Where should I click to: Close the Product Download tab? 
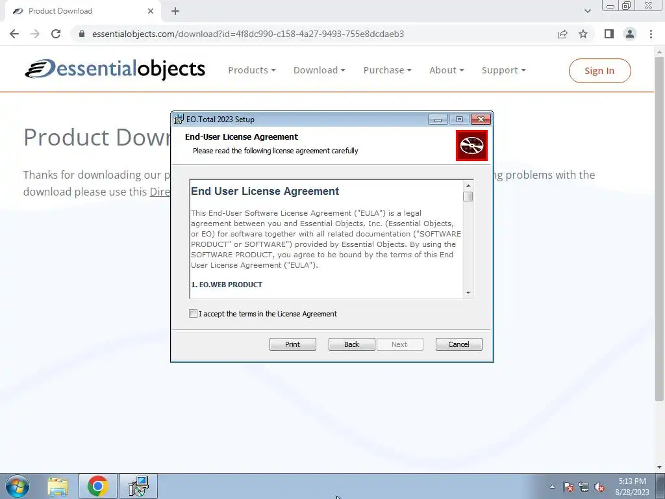151,11
